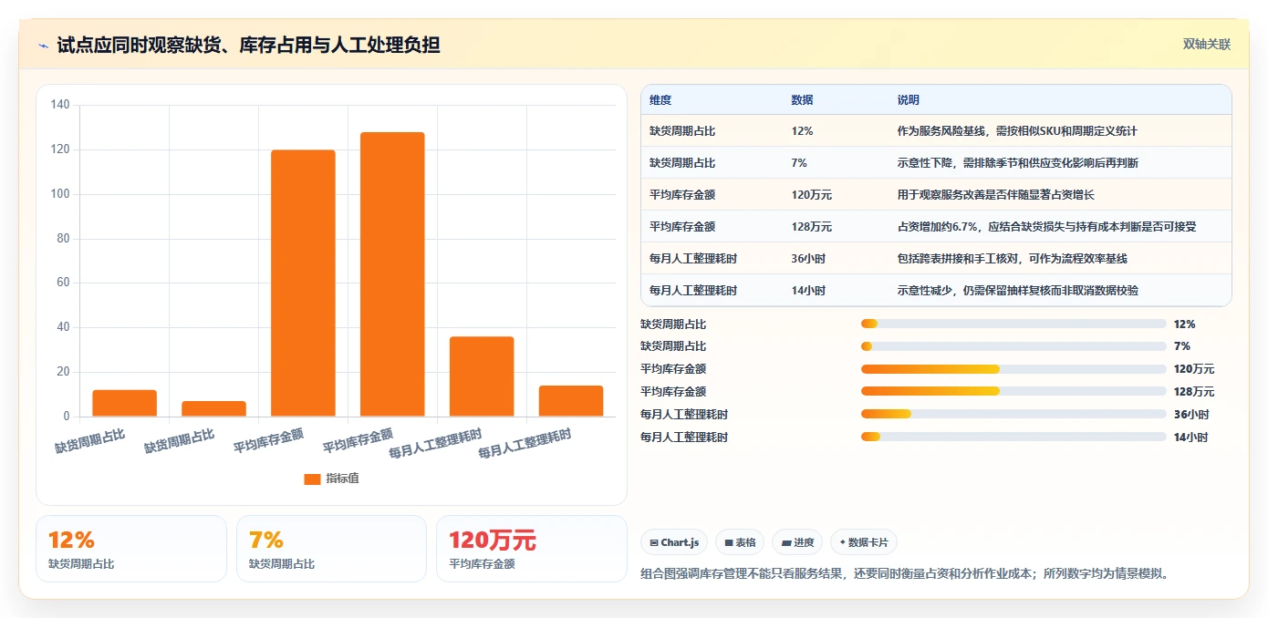Select the 数据卡片 chip
The width and height of the screenshot is (1268, 618).
click(863, 542)
